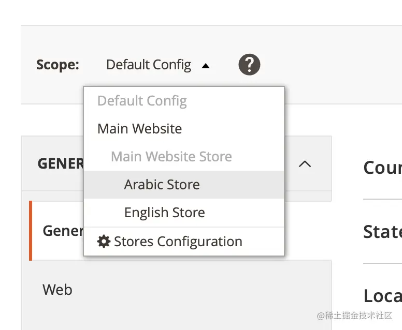Image resolution: width=402 pixels, height=330 pixels.
Task: Click Main Website Store group entry
Action: pos(184,156)
